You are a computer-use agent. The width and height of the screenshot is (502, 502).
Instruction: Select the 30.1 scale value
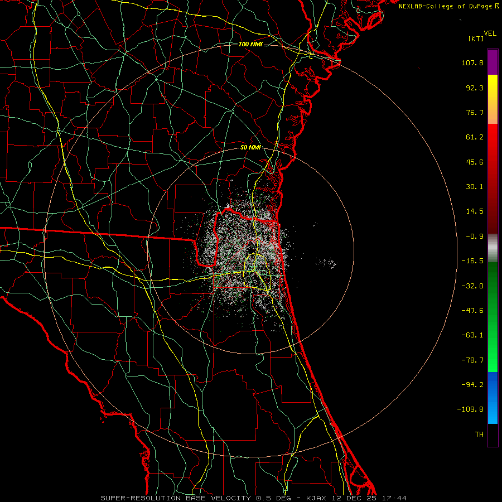pyautogui.click(x=475, y=187)
